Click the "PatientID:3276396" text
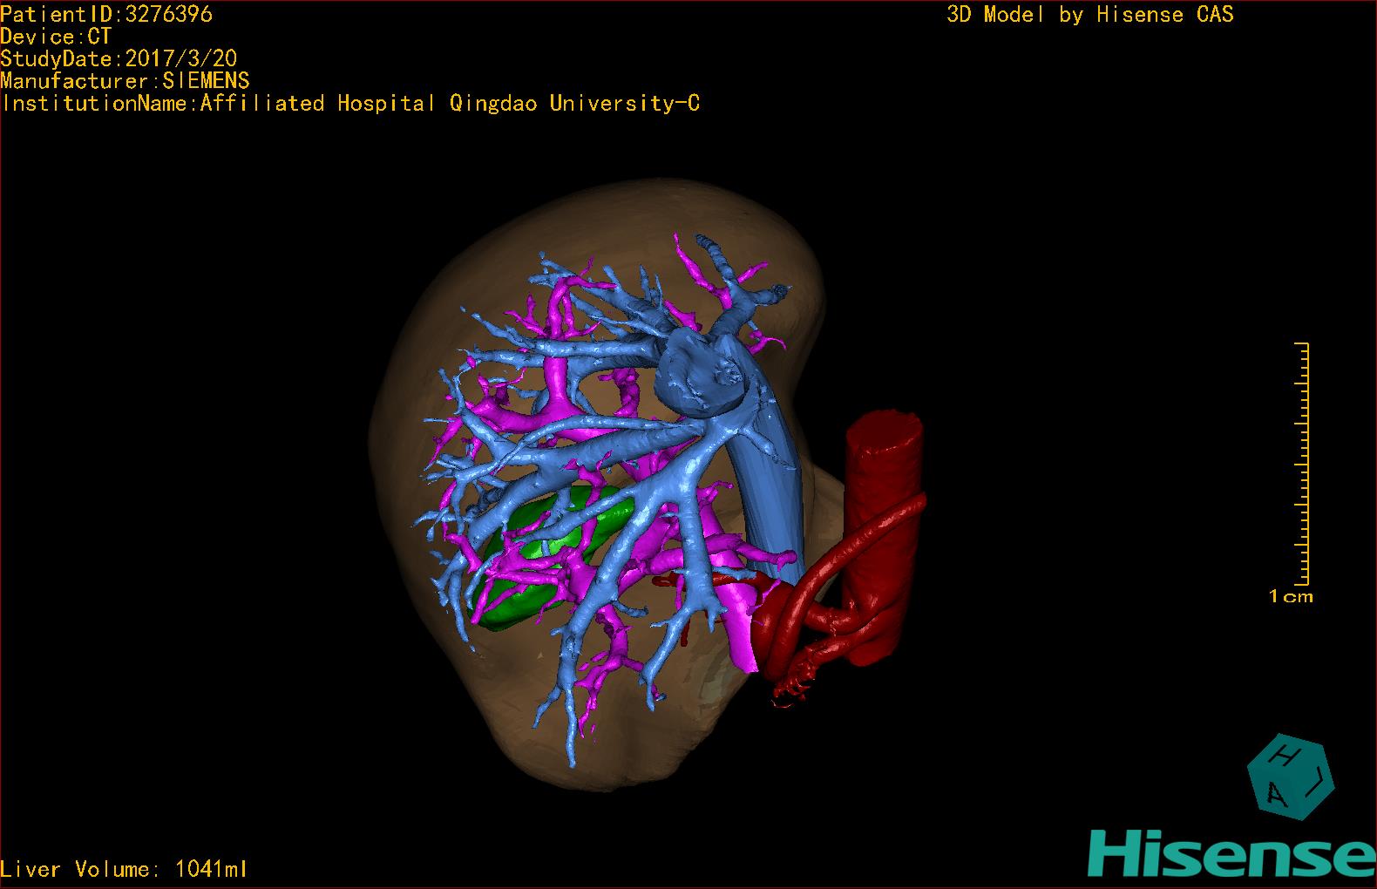Image resolution: width=1377 pixels, height=889 pixels. point(106,14)
